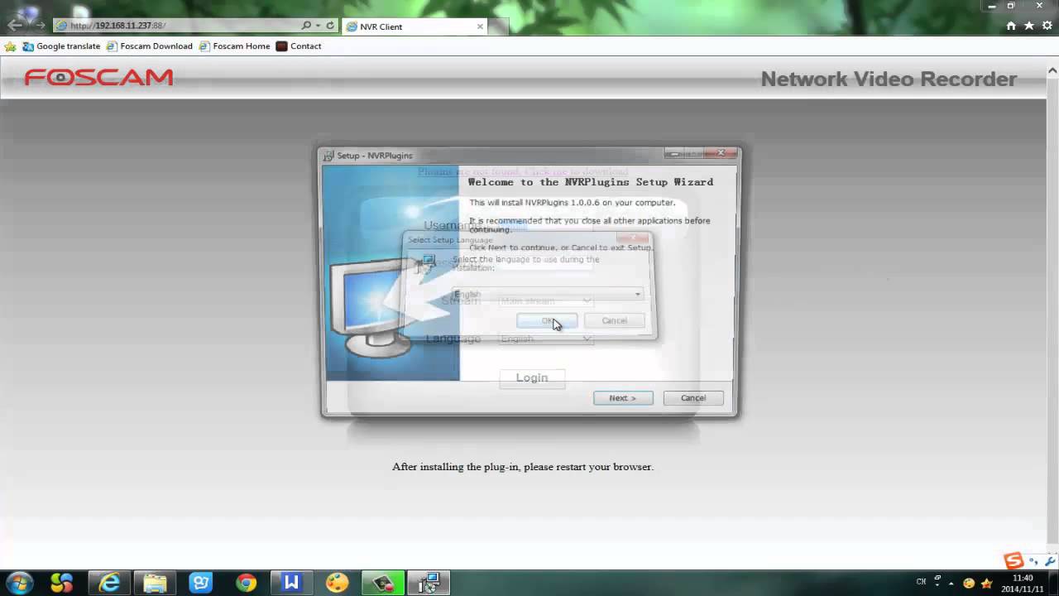Refresh the page

coord(330,26)
